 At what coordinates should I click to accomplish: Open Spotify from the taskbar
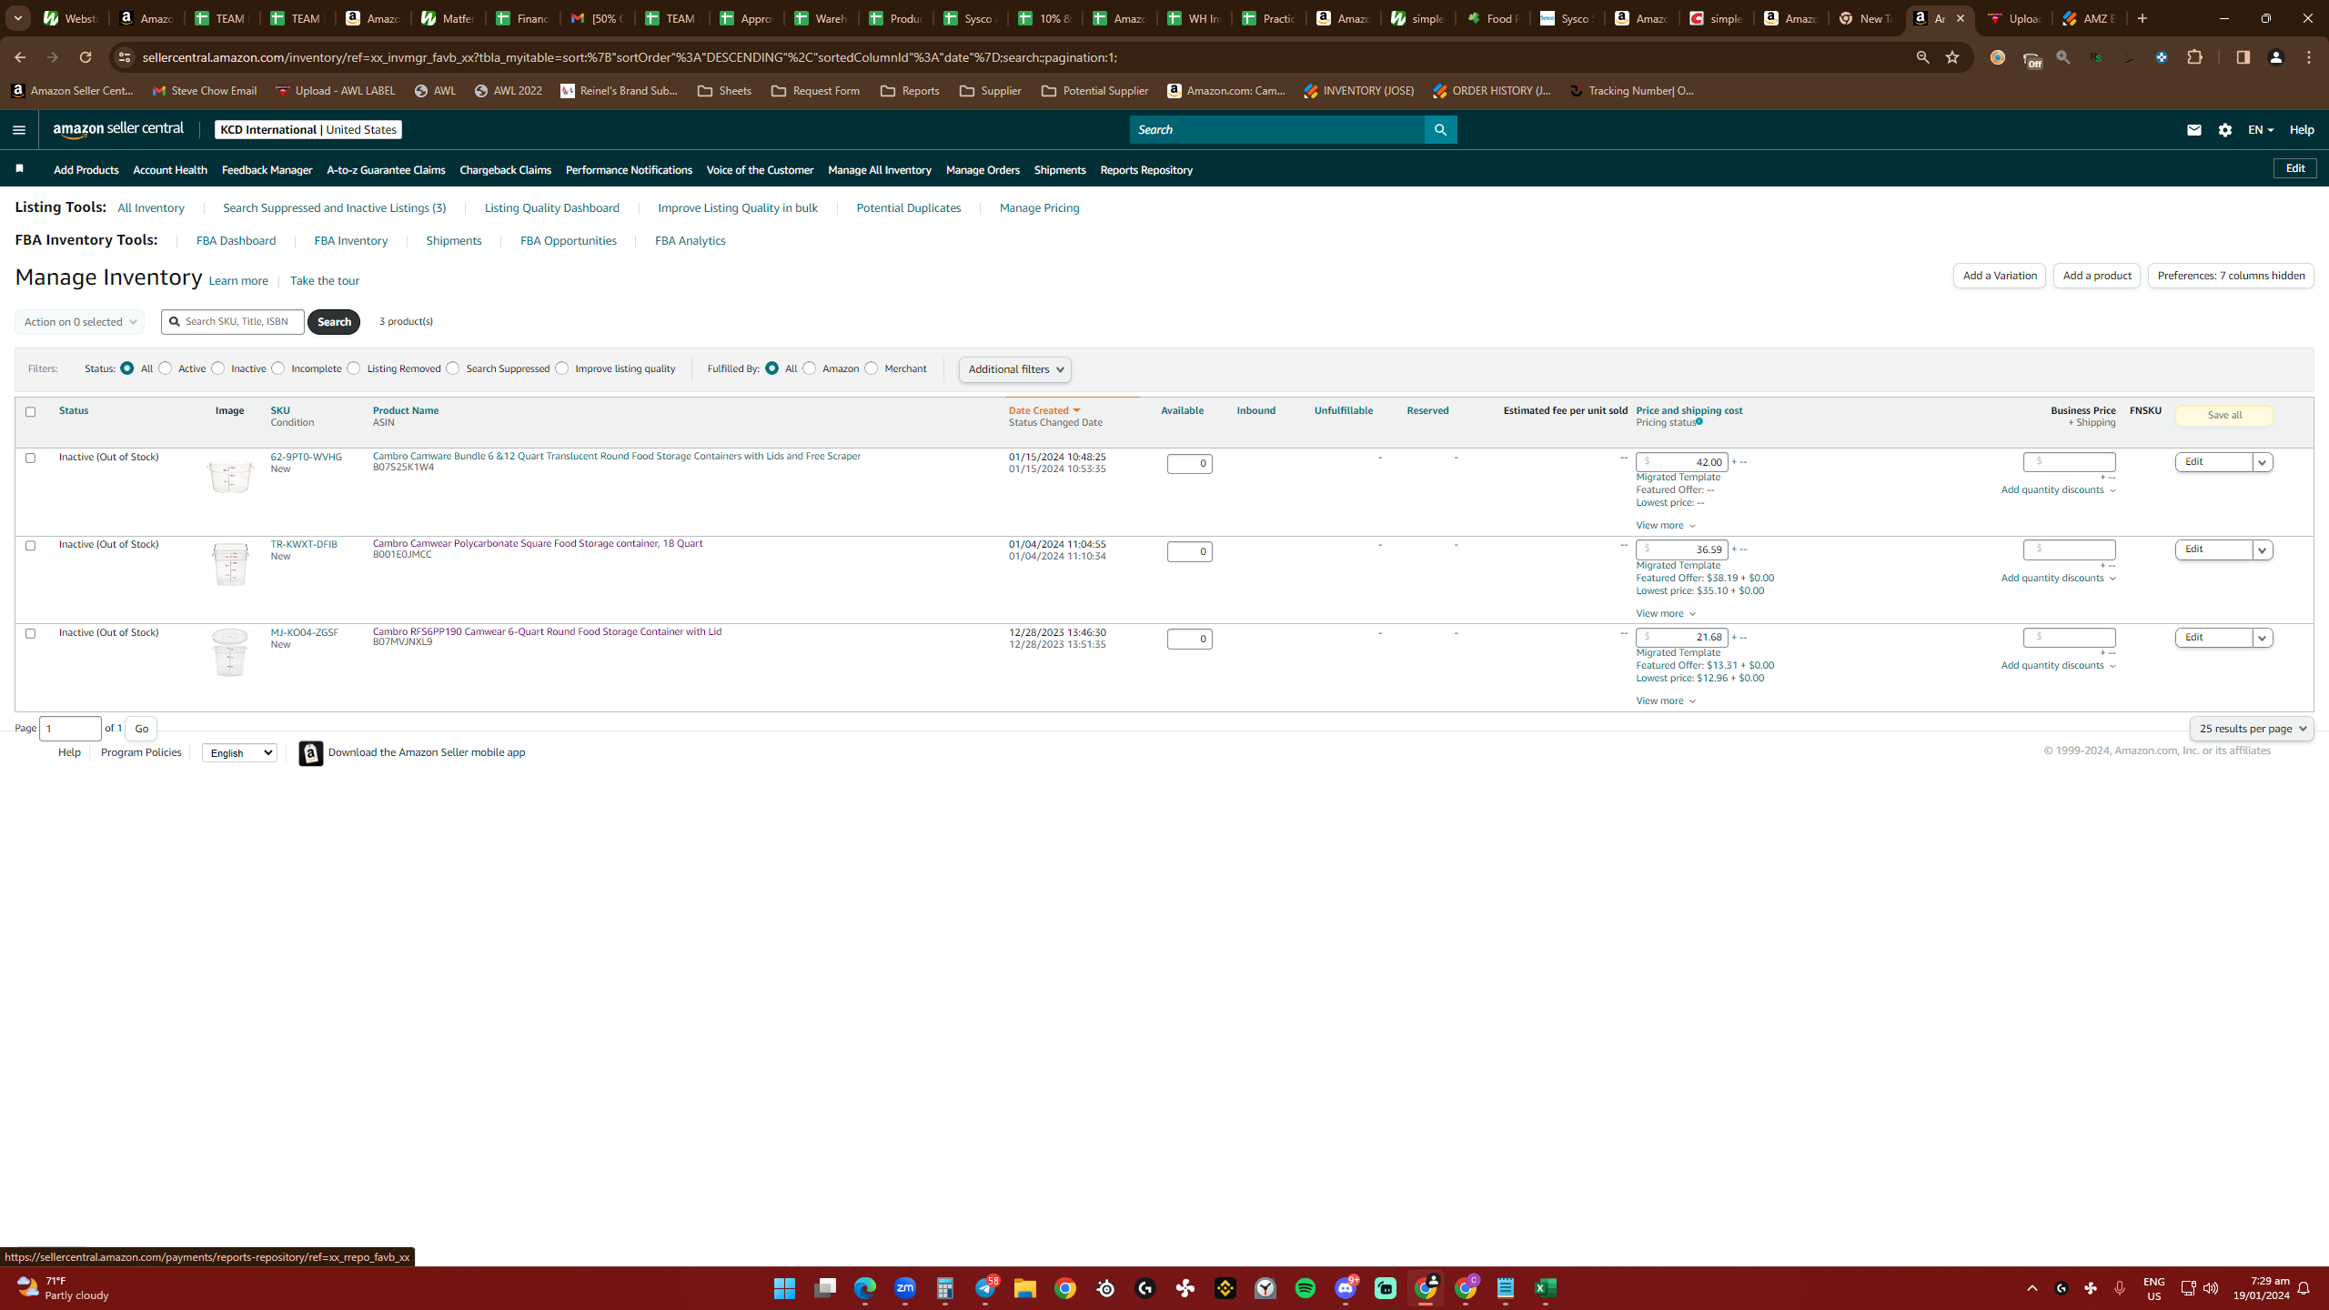tap(1306, 1288)
